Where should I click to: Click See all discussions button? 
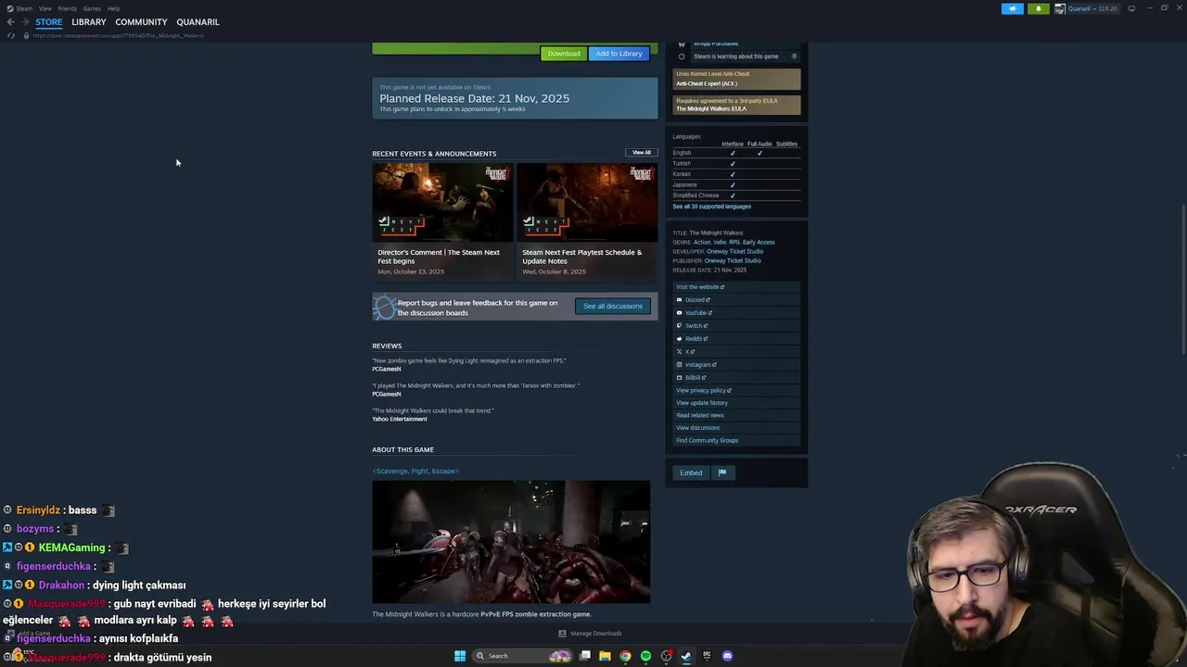coord(613,307)
